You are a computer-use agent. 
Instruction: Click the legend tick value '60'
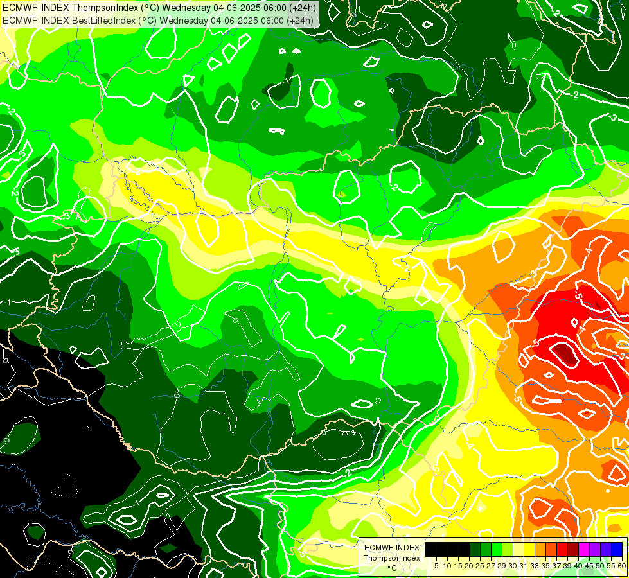click(x=621, y=566)
